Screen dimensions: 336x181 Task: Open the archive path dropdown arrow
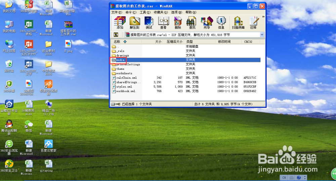262,35
